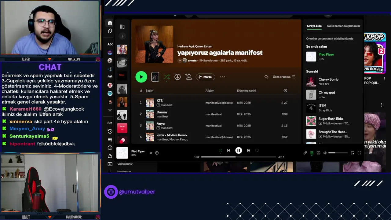Open the playlist cover image
Screen dimensions: 391x220
154,44
